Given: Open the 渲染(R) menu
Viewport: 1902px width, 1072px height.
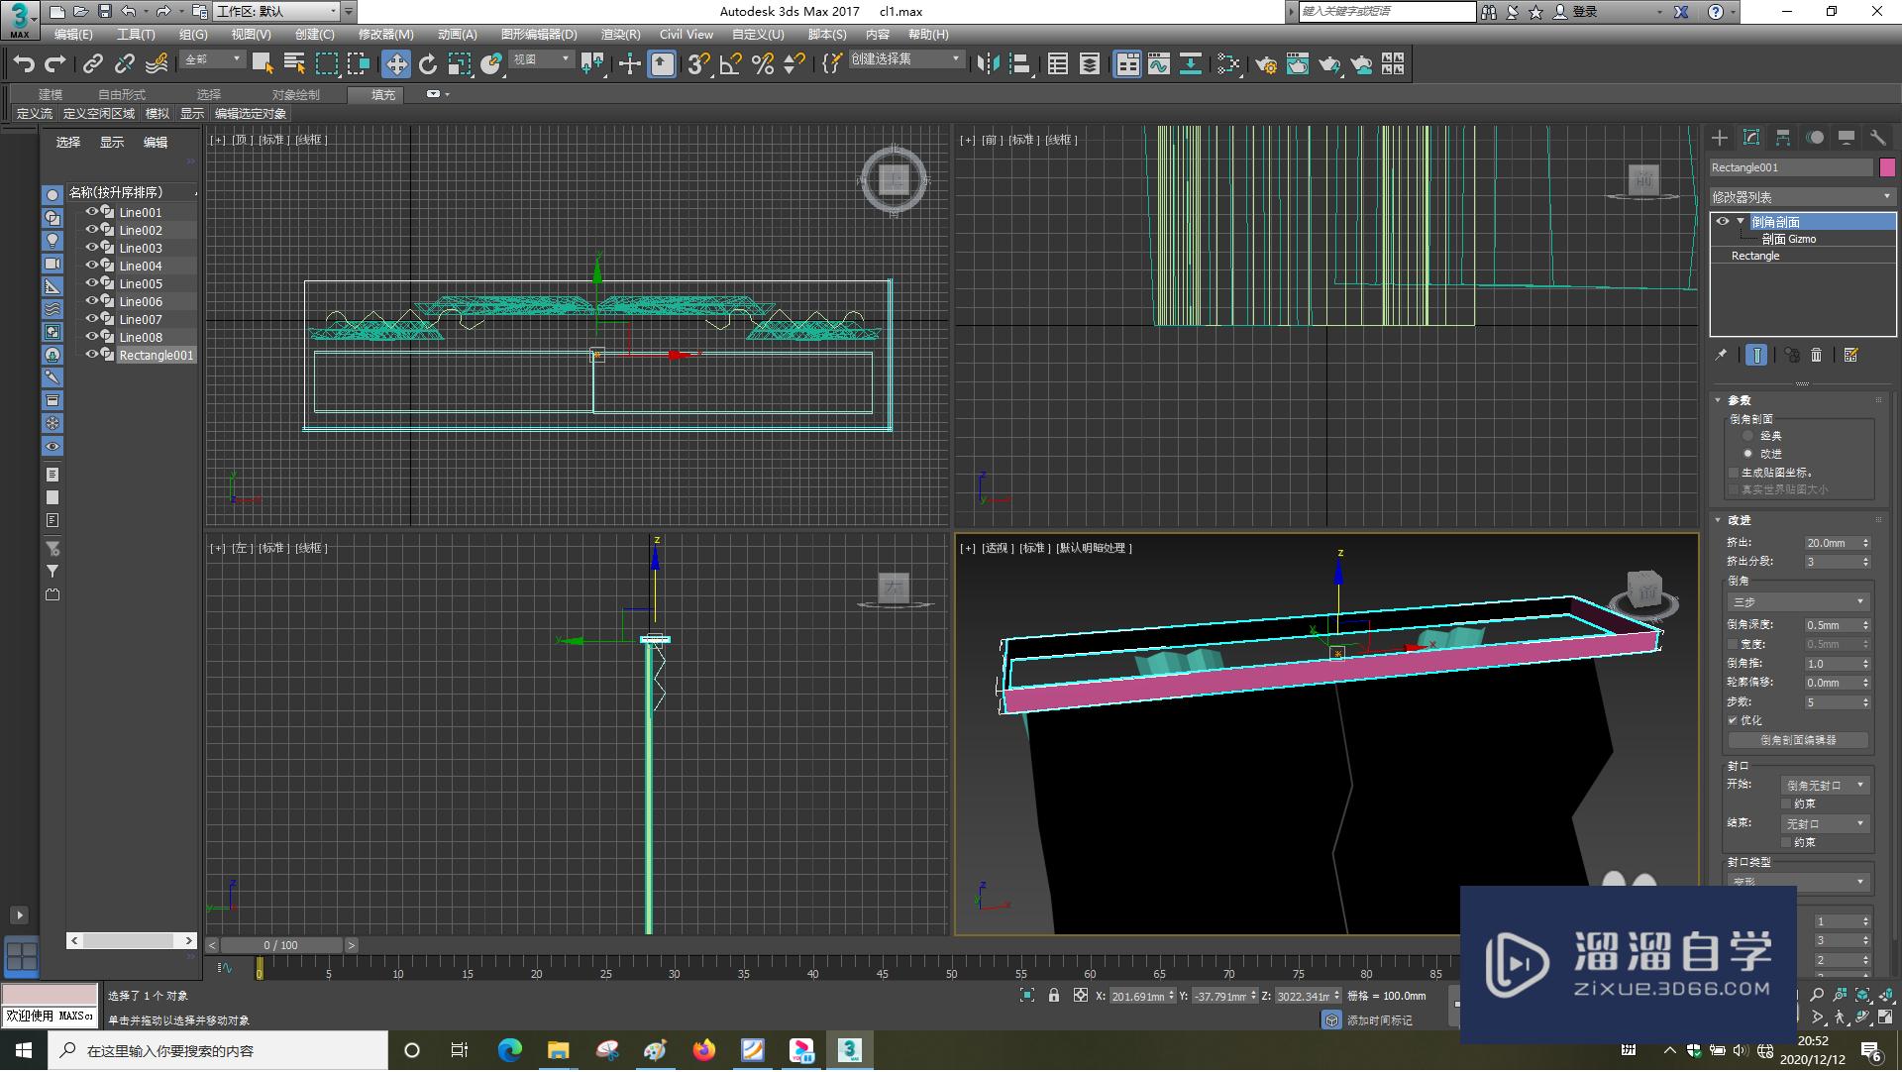Looking at the screenshot, I should click(x=620, y=35).
